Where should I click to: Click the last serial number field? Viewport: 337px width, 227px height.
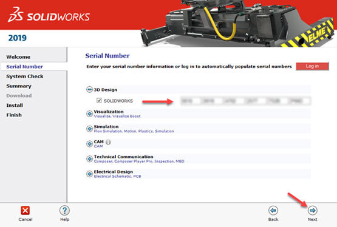pos(299,101)
